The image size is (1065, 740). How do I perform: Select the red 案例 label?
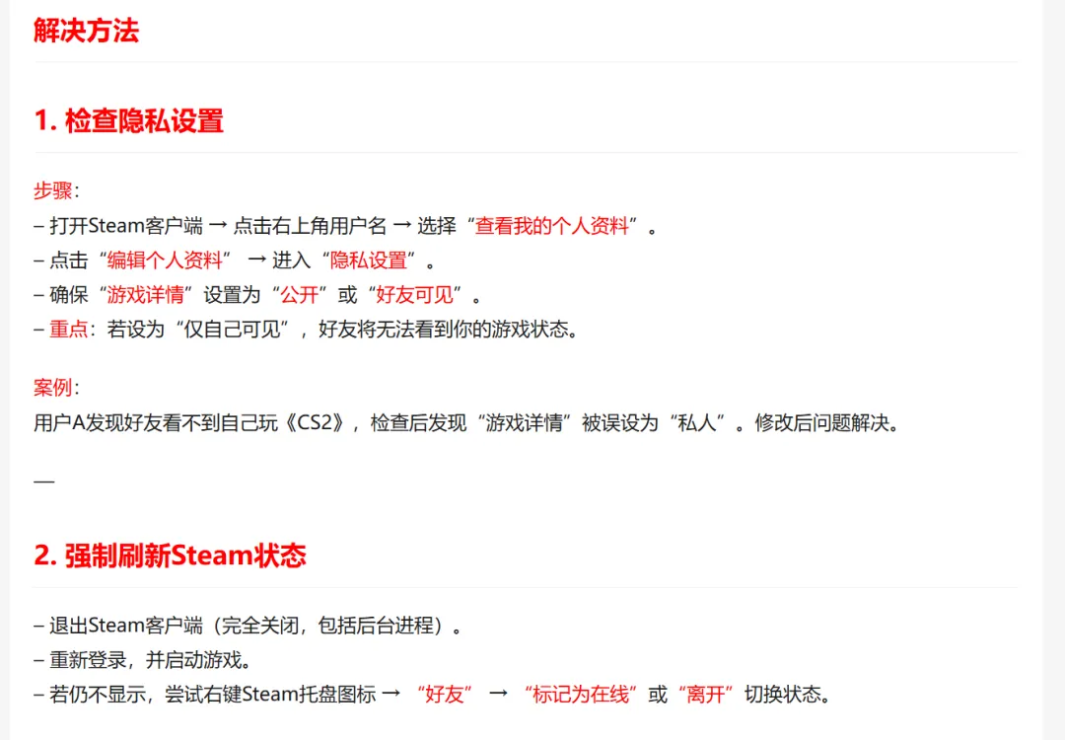click(x=52, y=388)
